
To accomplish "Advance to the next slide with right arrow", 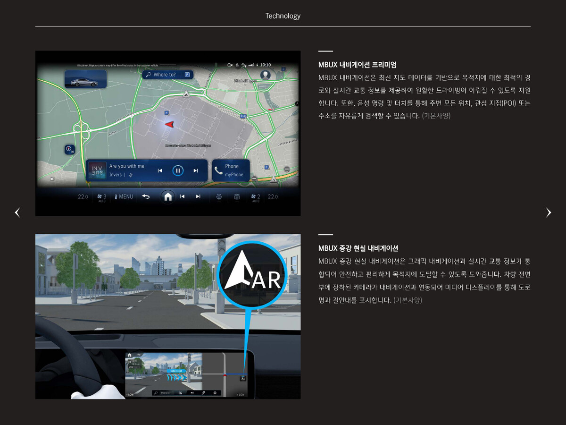I will pos(549,212).
